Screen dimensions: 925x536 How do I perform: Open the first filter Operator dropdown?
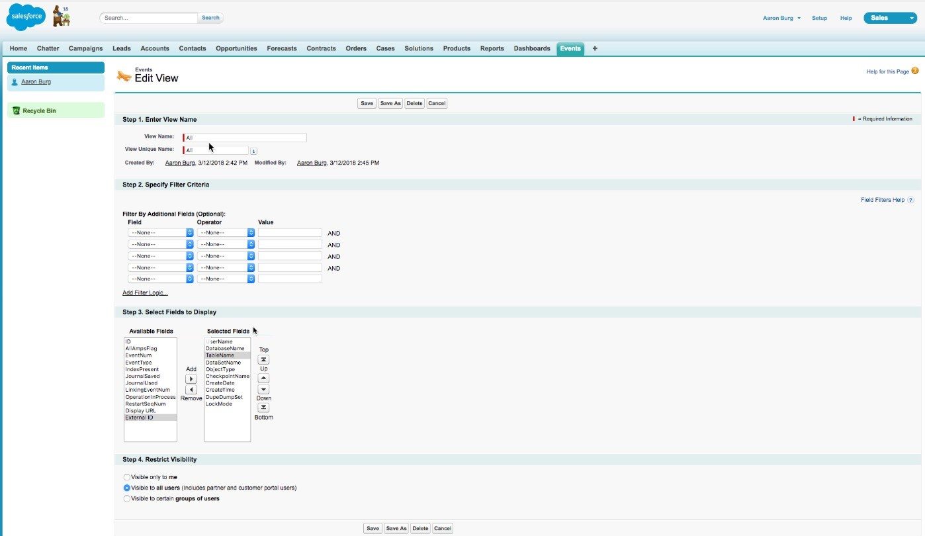click(226, 232)
